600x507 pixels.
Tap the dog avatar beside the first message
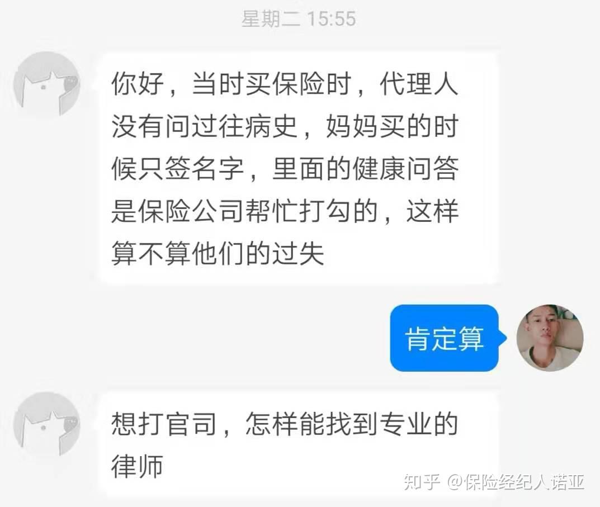point(46,84)
